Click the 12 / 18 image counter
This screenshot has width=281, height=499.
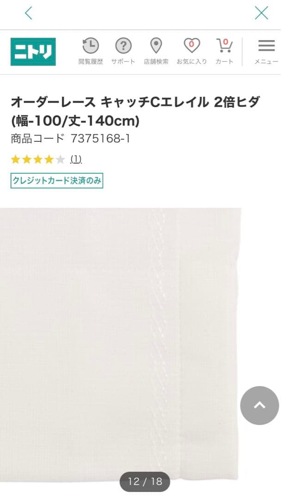pyautogui.click(x=145, y=481)
